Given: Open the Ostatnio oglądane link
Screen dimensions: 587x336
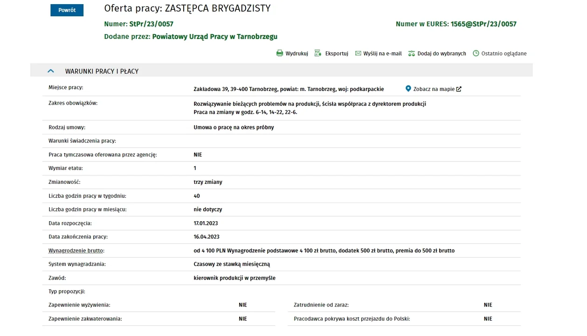Looking at the screenshot, I should (x=504, y=54).
